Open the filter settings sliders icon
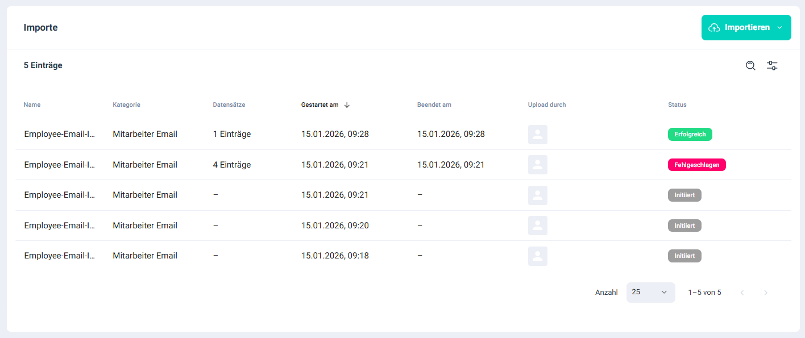The height and width of the screenshot is (338, 805). click(772, 66)
